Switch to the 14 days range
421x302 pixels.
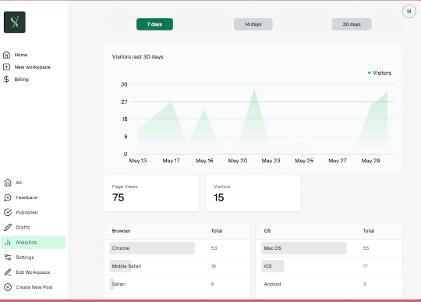click(253, 24)
